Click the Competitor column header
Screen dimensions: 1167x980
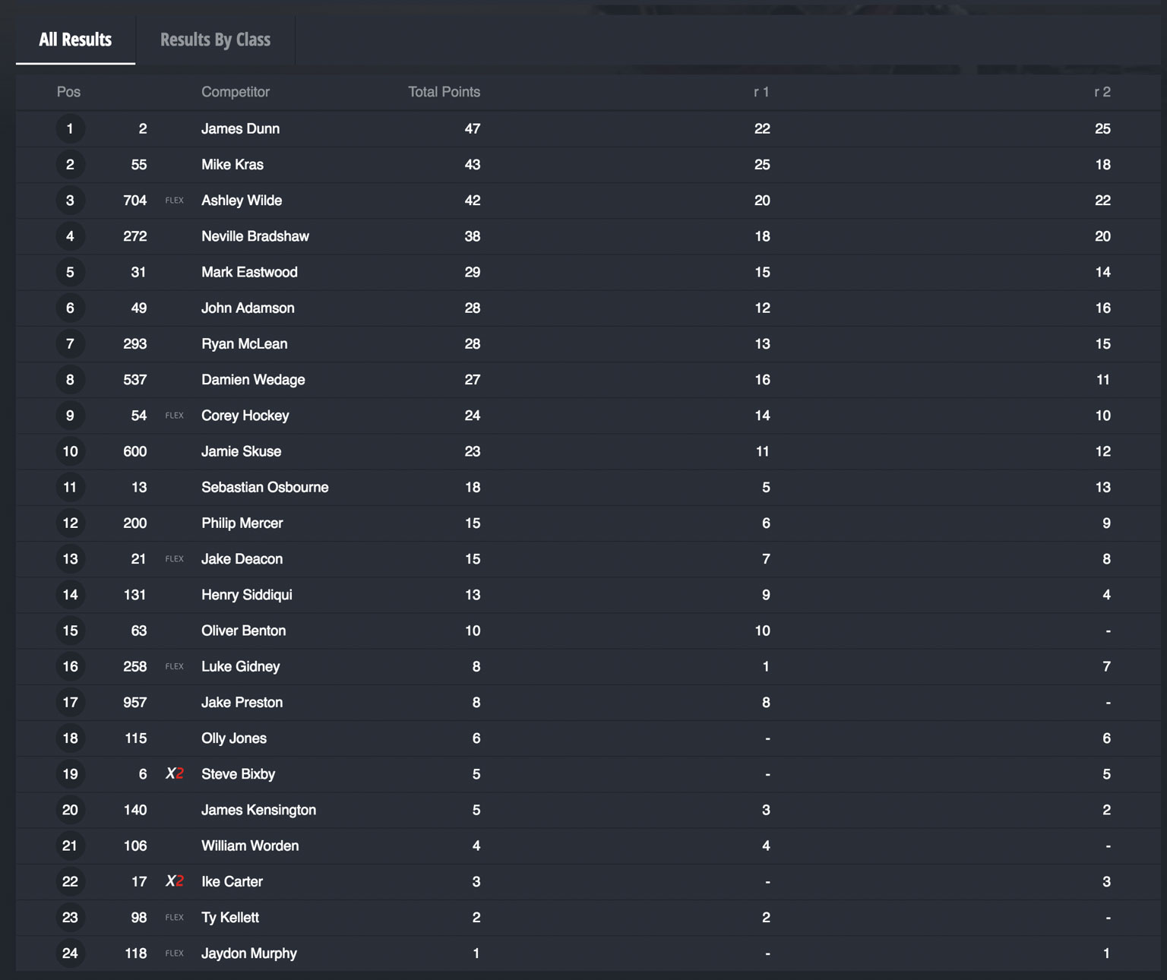coord(236,92)
